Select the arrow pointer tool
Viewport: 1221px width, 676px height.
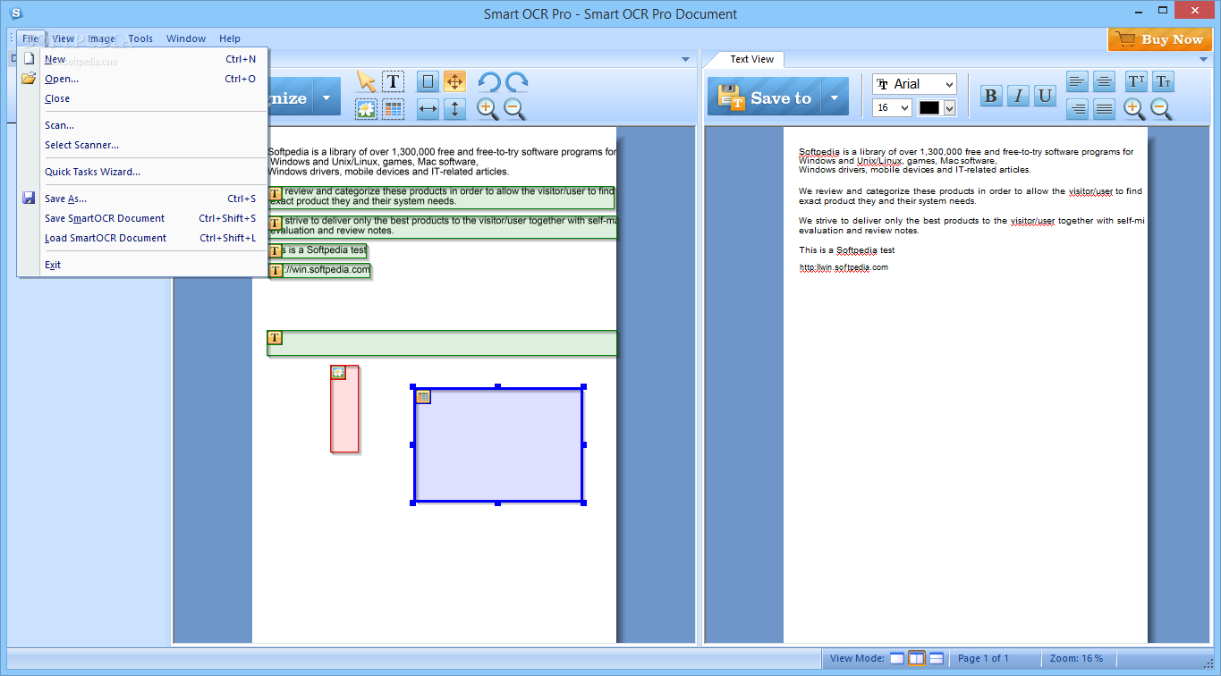coord(366,81)
